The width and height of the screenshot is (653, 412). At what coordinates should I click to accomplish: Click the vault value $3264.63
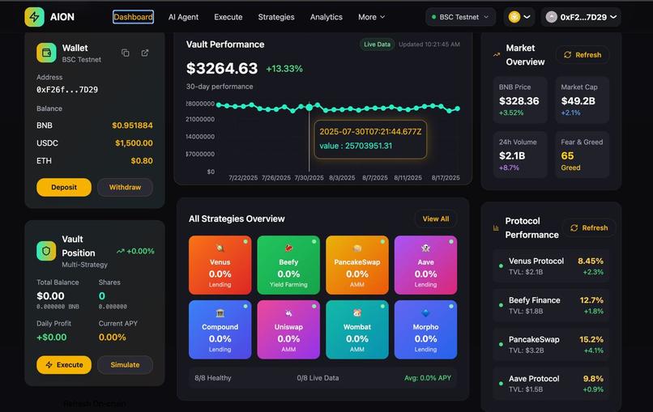(x=222, y=68)
